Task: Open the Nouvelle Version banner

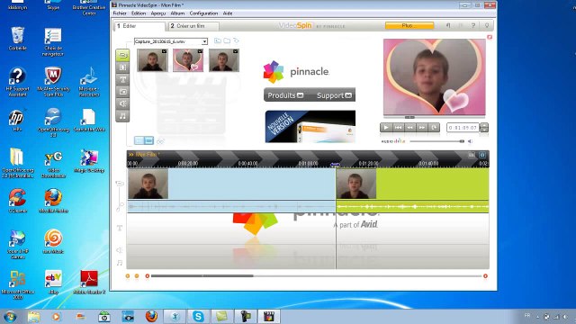Action: pos(310,126)
